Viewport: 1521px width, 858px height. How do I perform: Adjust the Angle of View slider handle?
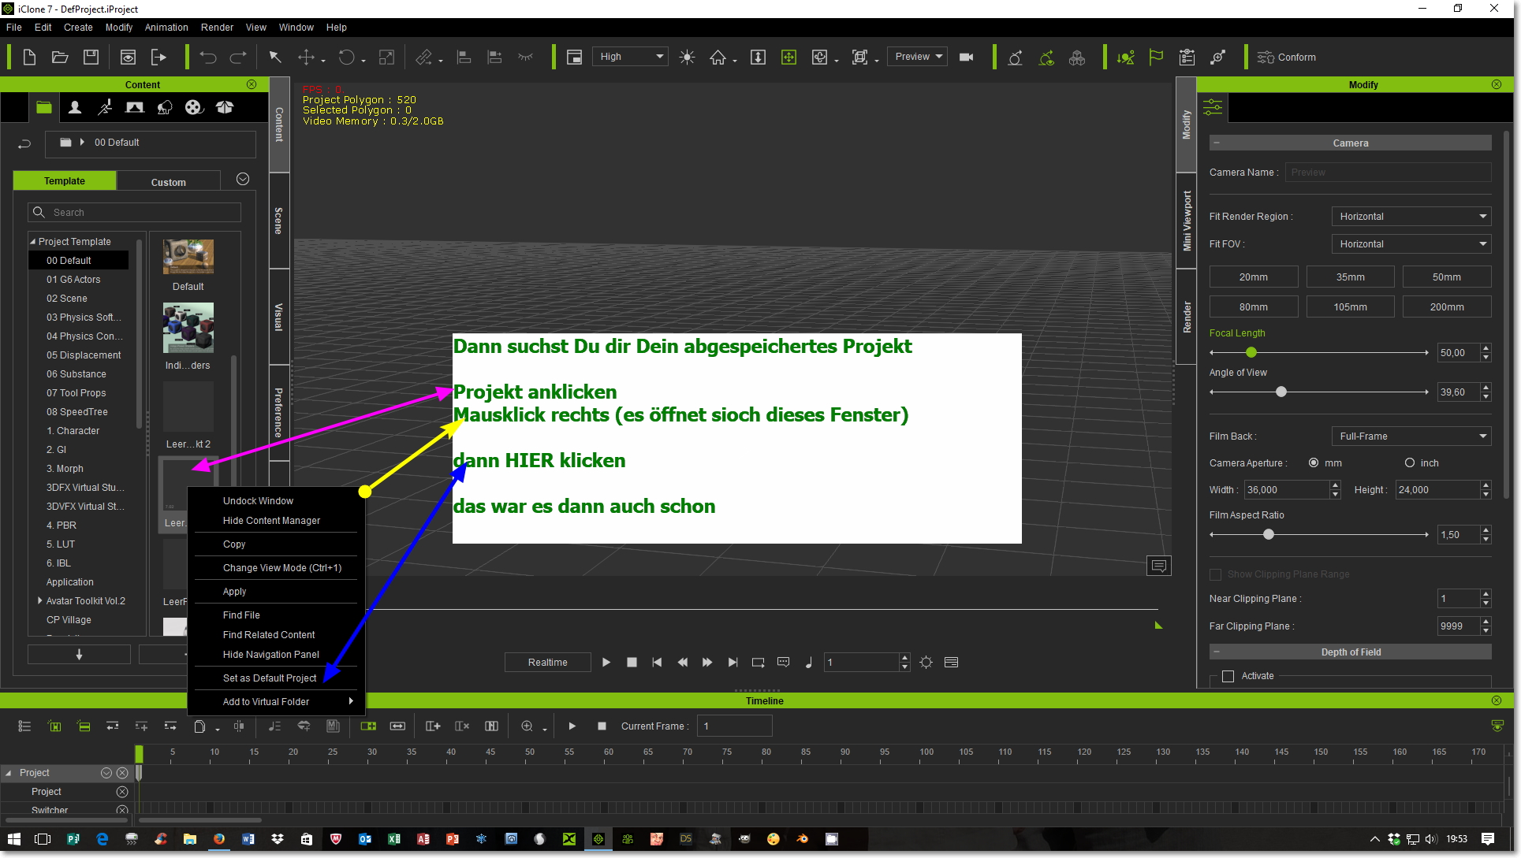(1281, 392)
